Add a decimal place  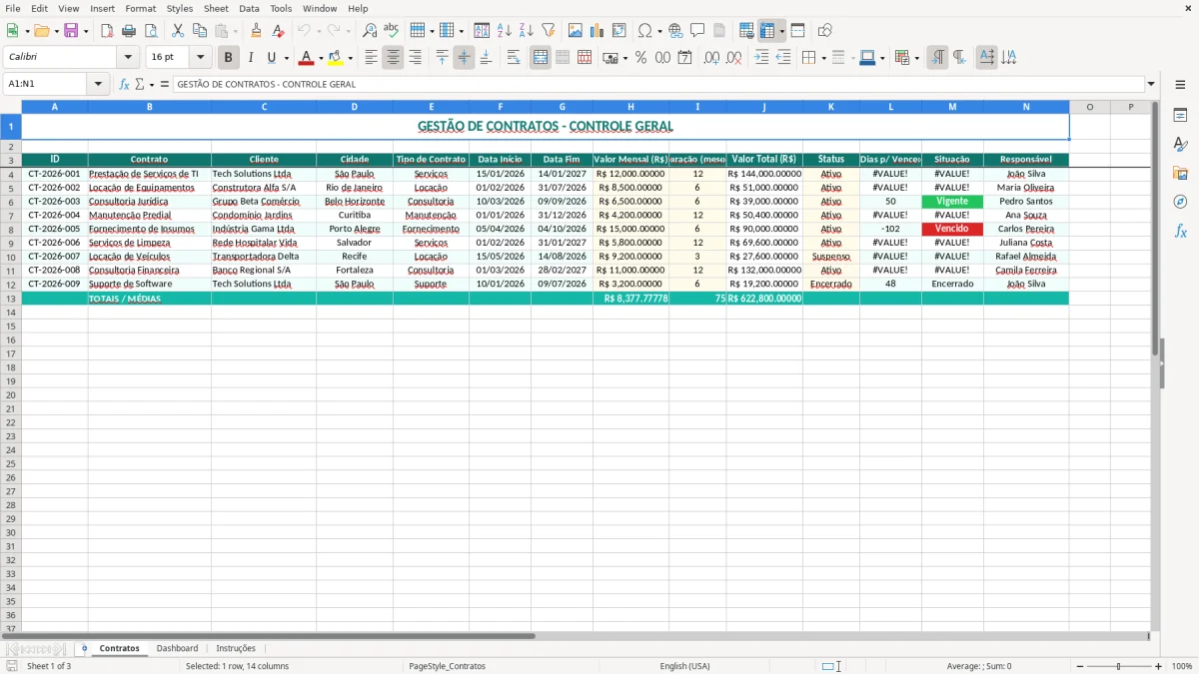click(712, 58)
